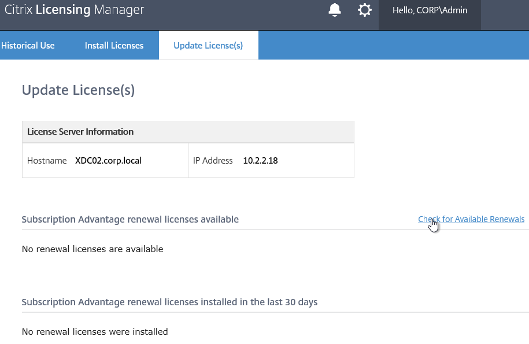This screenshot has width=529, height=344.
Task: Click the Check for Available Renewals link
Action: tap(471, 219)
